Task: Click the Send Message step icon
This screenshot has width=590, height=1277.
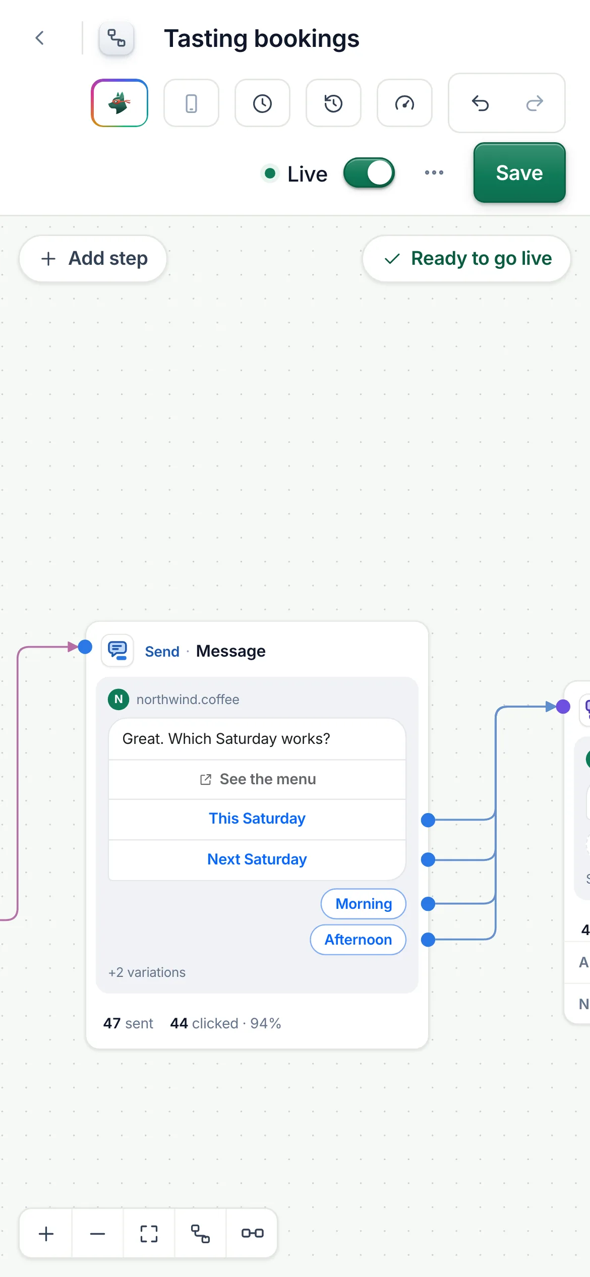Action: pyautogui.click(x=117, y=651)
